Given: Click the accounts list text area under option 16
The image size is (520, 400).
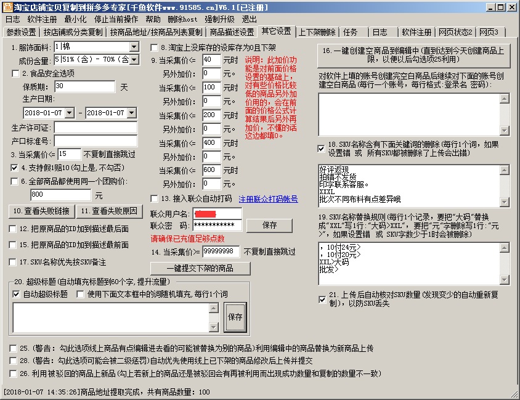Looking at the screenshot, I should click(x=409, y=115).
